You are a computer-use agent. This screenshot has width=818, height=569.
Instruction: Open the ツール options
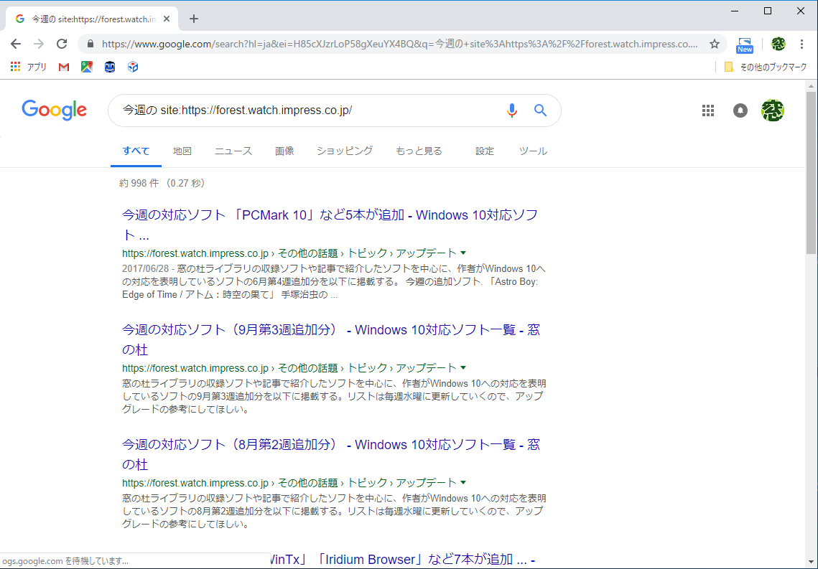533,151
